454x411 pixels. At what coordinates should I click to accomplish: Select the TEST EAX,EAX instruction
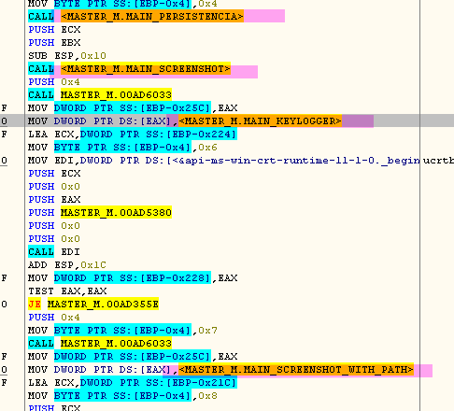coord(67,291)
